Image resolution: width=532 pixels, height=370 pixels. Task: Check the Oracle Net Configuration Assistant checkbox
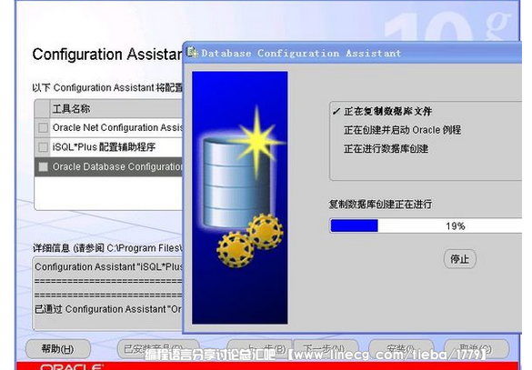(43, 128)
